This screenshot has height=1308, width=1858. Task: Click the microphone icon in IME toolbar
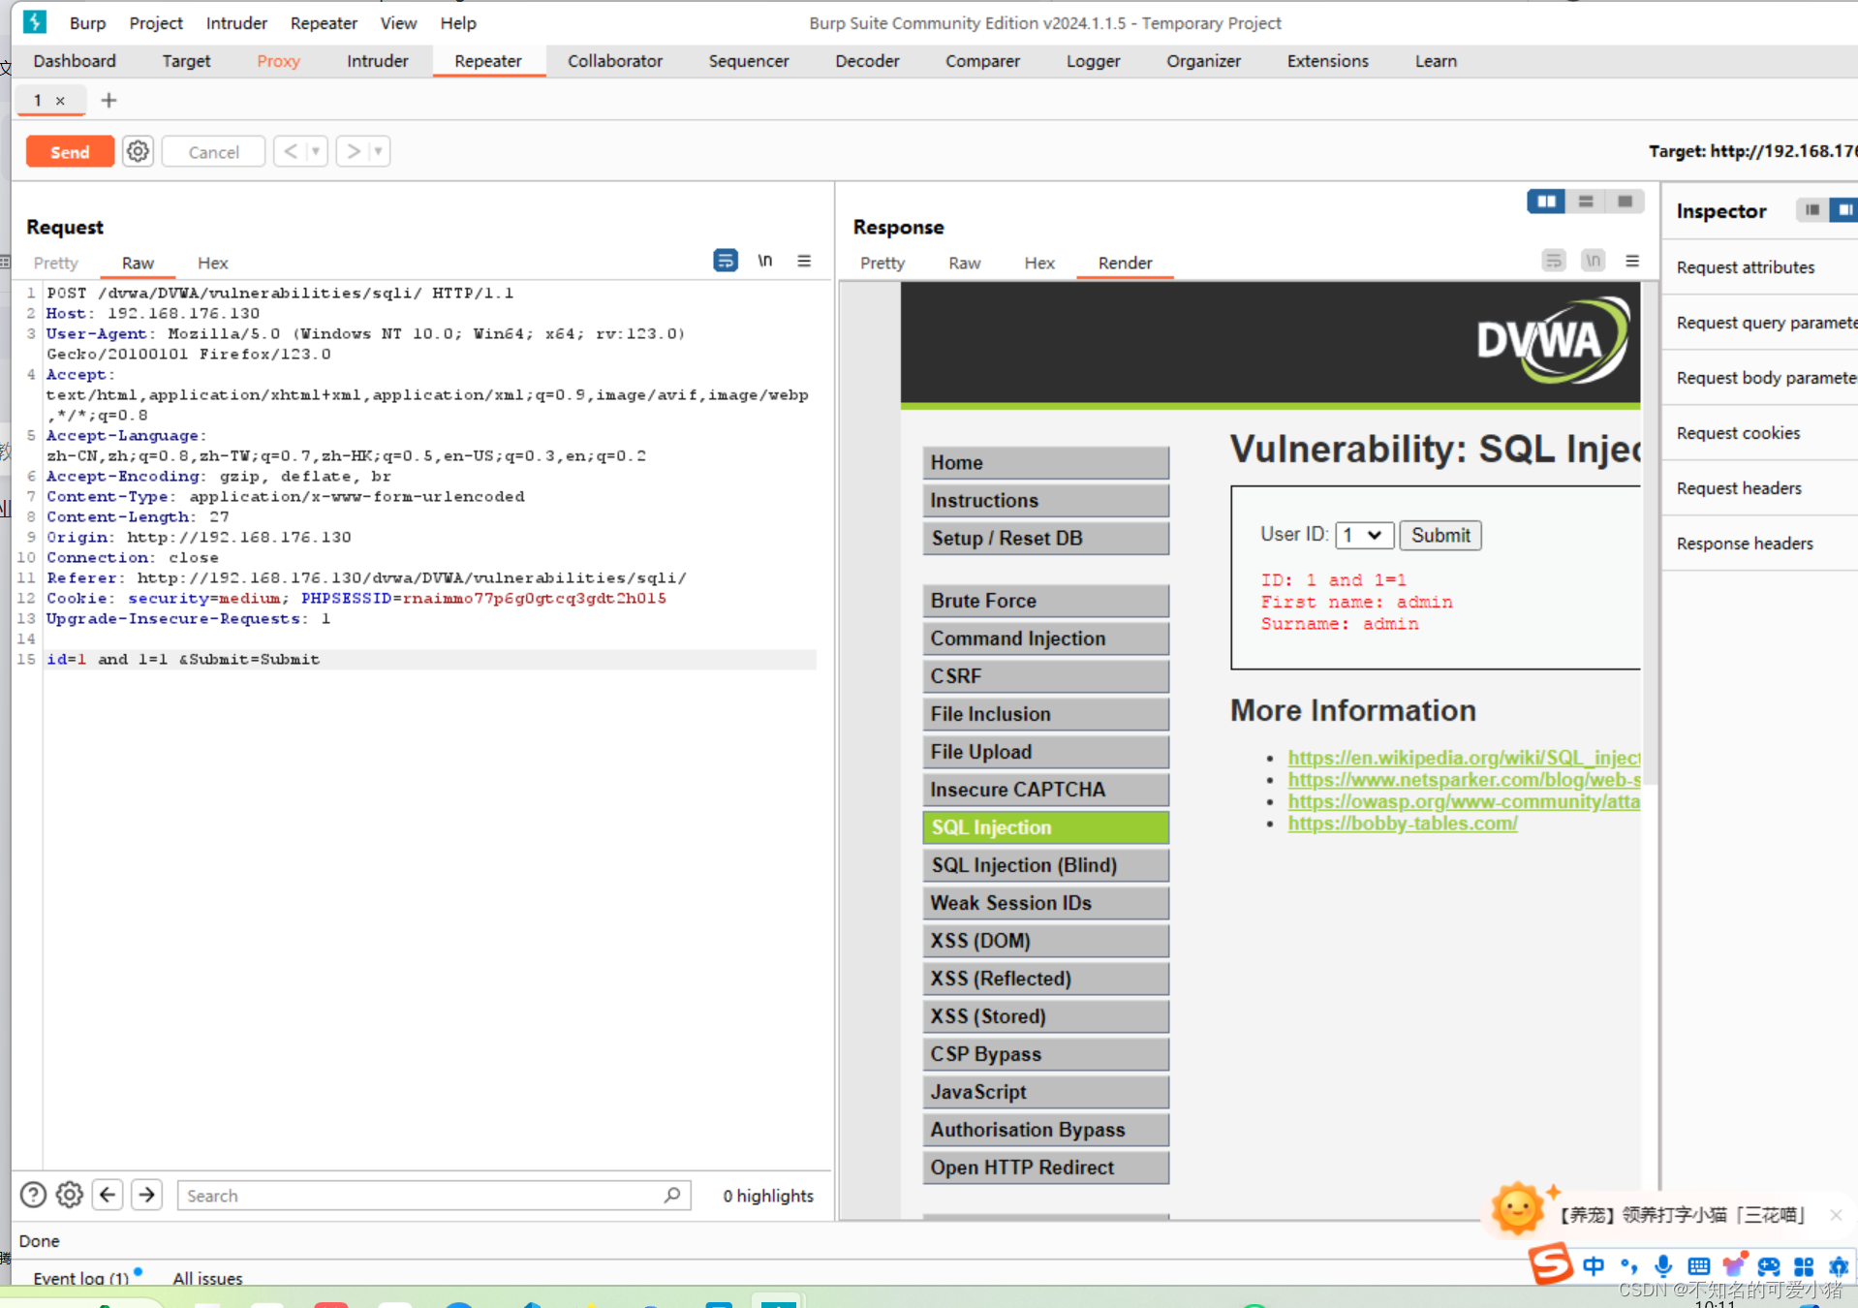[1663, 1265]
